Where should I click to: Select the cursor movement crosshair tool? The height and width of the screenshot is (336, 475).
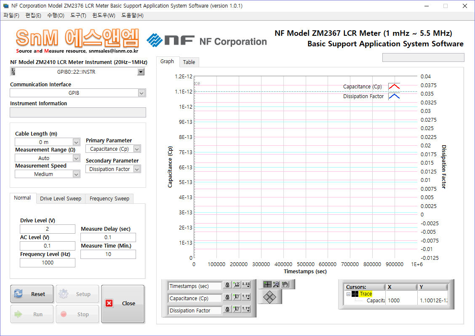pos(267,284)
